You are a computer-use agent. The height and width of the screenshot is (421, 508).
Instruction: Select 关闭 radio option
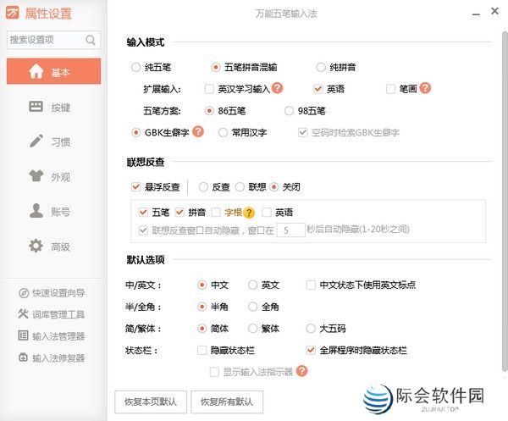pyautogui.click(x=273, y=187)
